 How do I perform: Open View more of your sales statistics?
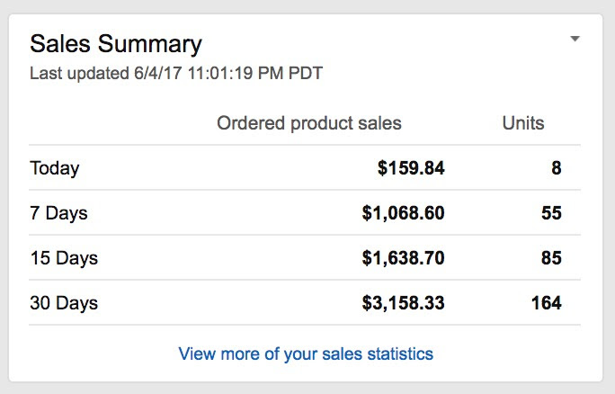coord(306,354)
